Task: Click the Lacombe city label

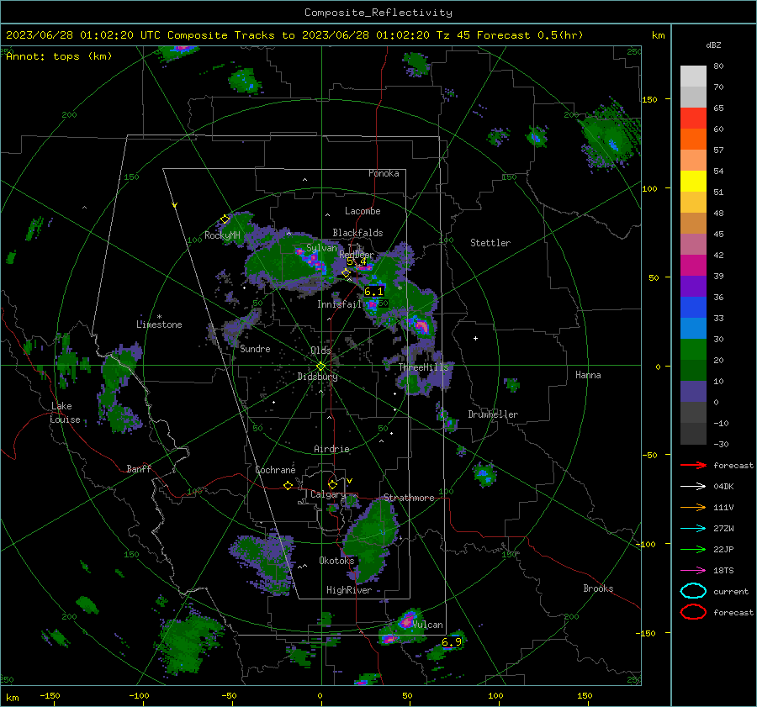Action: (363, 211)
